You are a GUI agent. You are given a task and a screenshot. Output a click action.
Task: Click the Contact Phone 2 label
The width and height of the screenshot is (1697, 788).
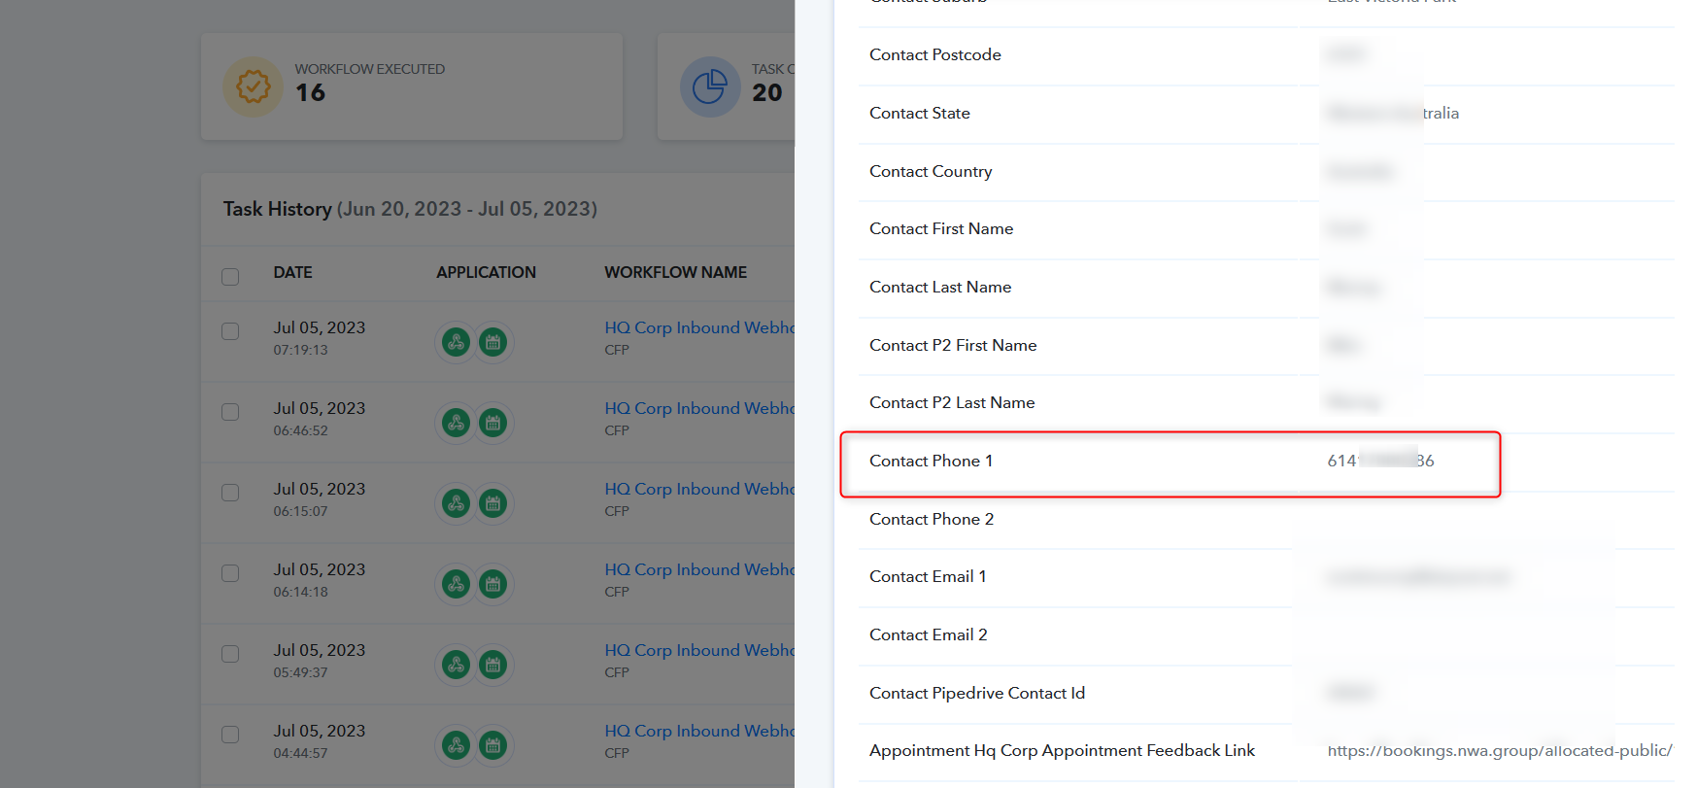point(932,520)
